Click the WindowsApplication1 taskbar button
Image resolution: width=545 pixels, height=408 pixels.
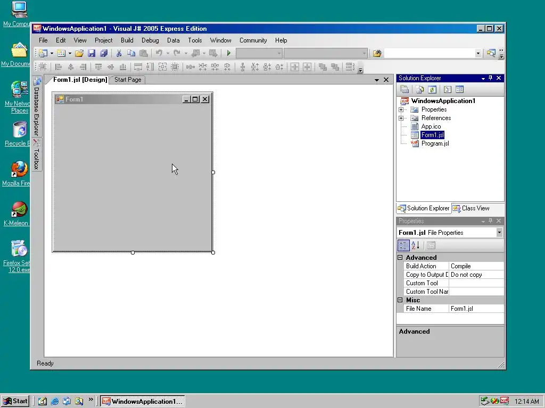tap(143, 402)
